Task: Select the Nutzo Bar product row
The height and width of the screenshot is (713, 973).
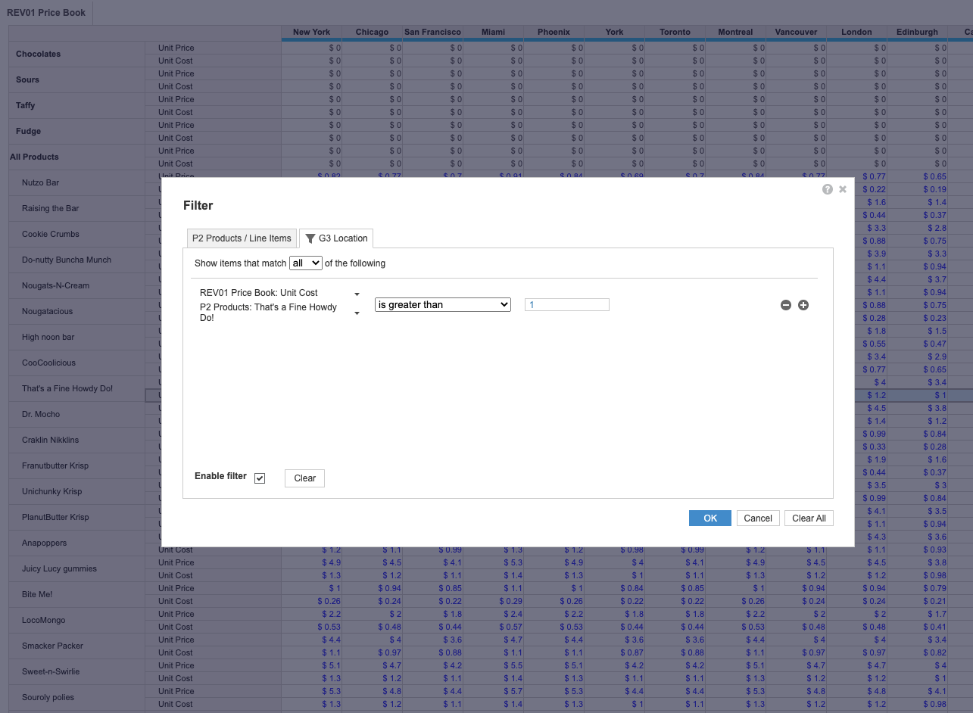Action: [40, 182]
